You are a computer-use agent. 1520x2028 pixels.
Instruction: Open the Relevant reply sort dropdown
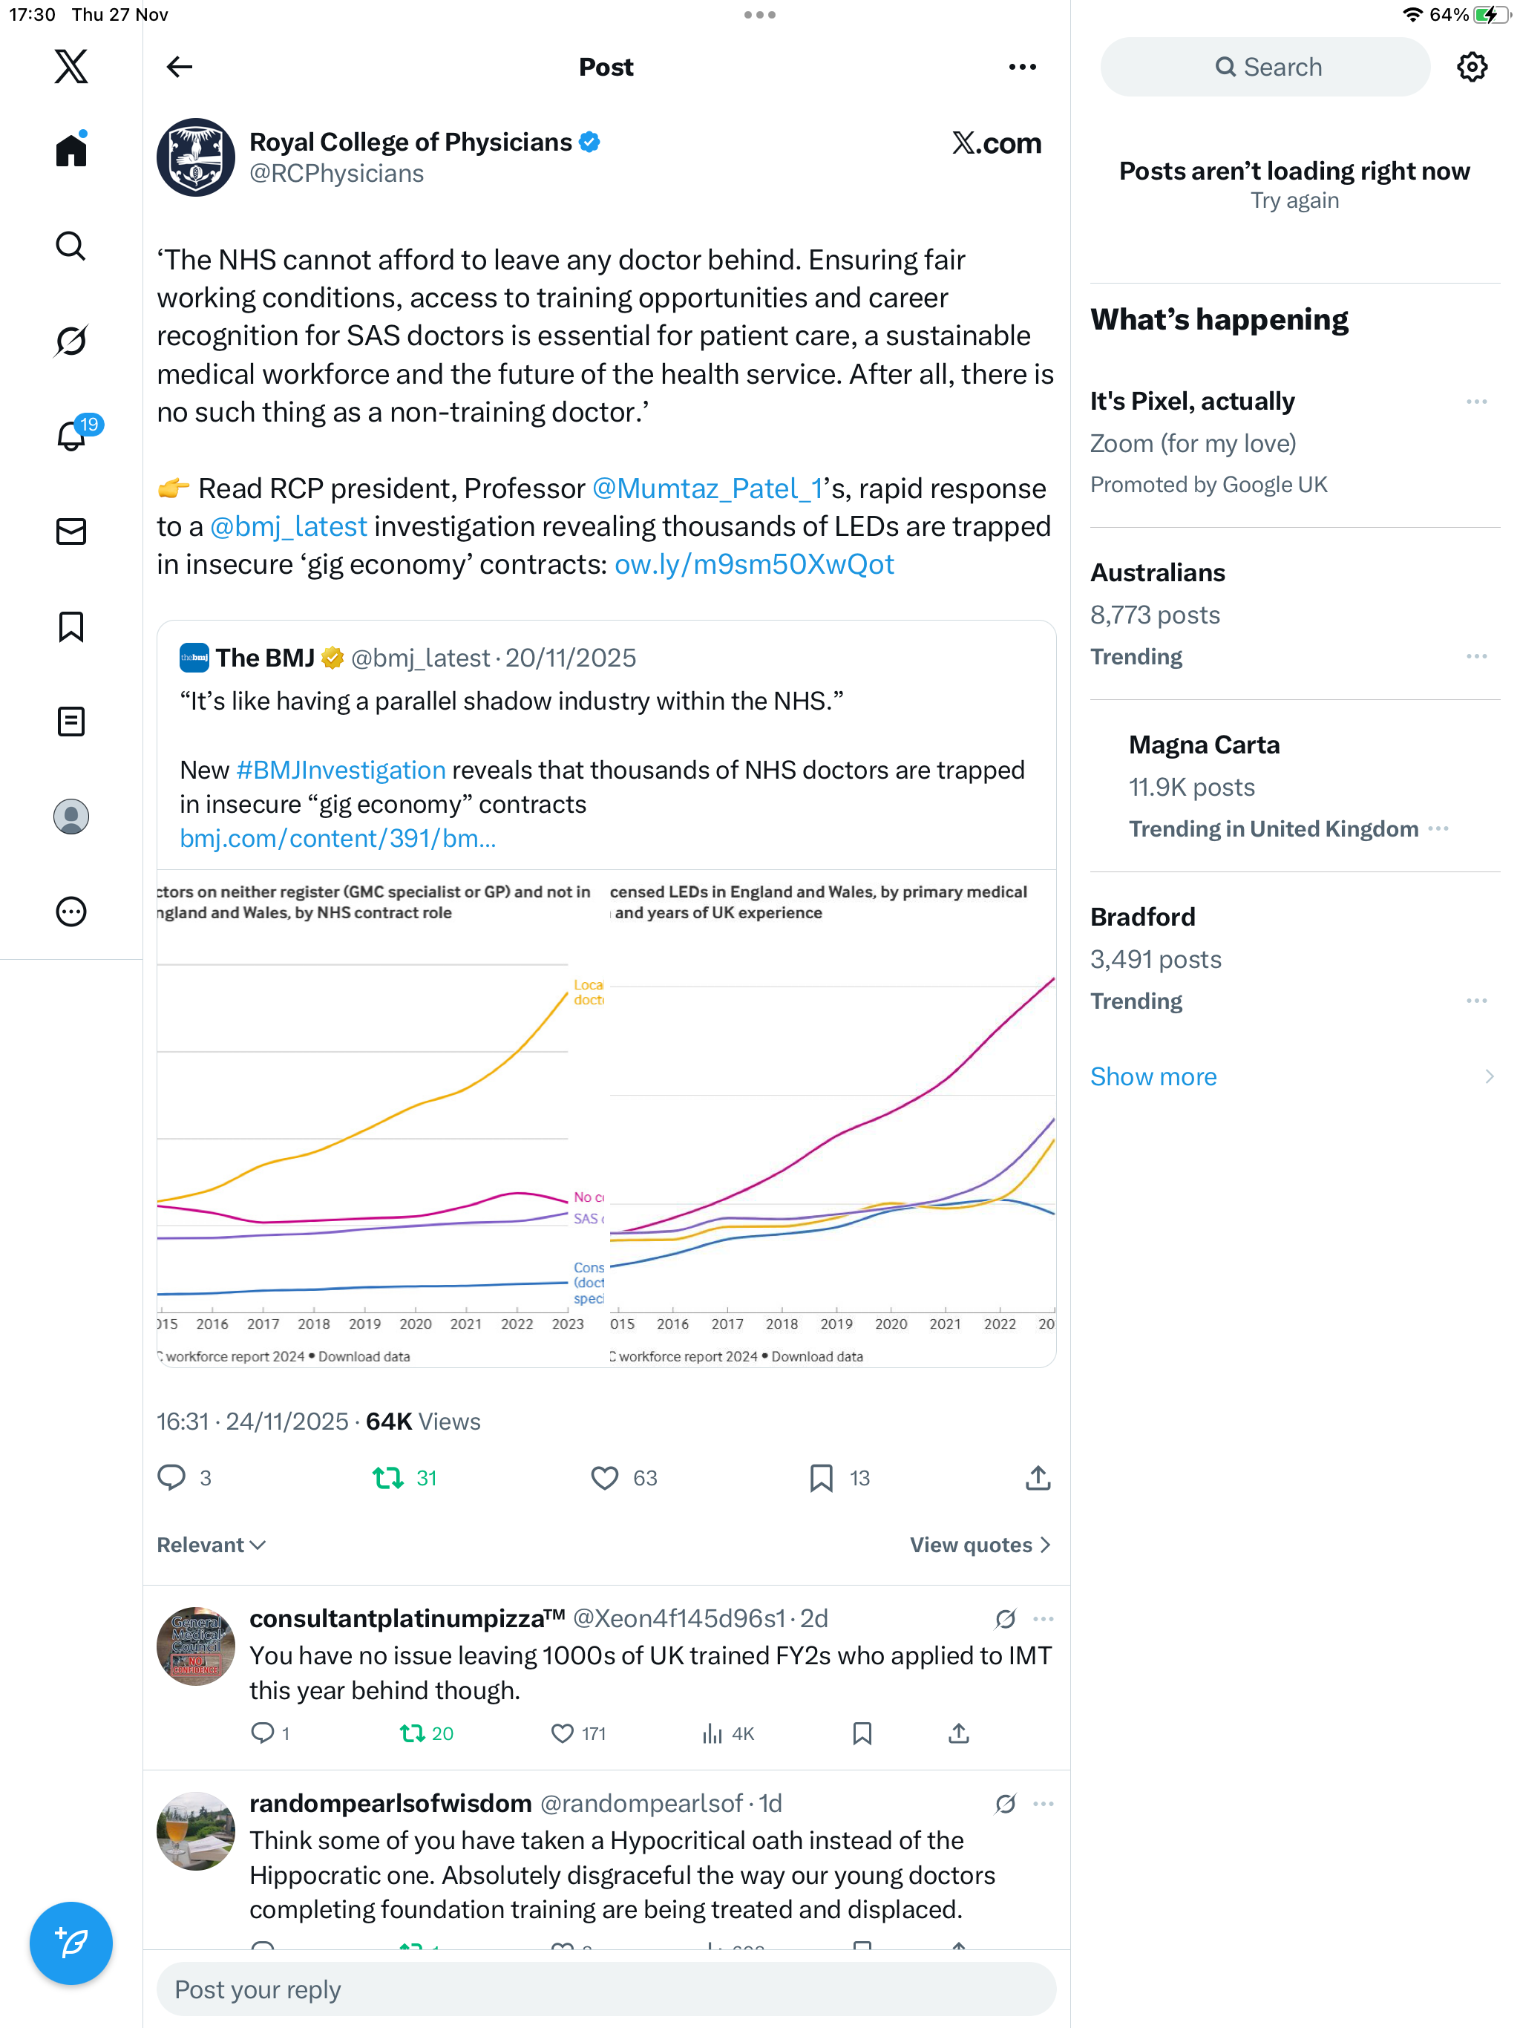(x=211, y=1545)
